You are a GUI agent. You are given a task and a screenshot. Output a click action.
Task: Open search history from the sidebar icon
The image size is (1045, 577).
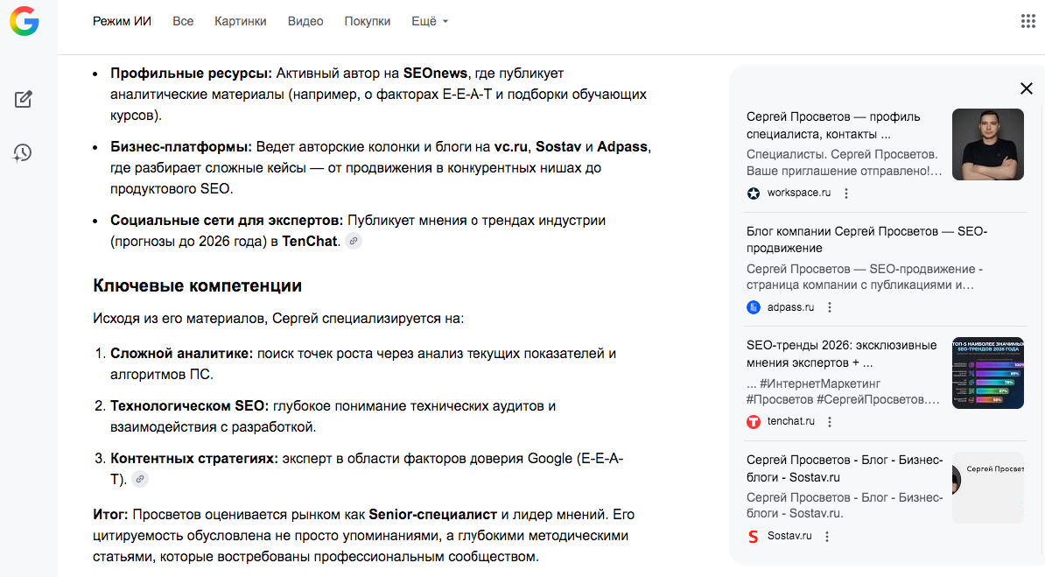pos(24,152)
